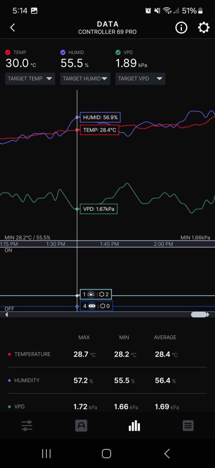Viewport: 215px width, 468px height.
Task: Click the chart scrollbar thumb
Action: point(199,315)
